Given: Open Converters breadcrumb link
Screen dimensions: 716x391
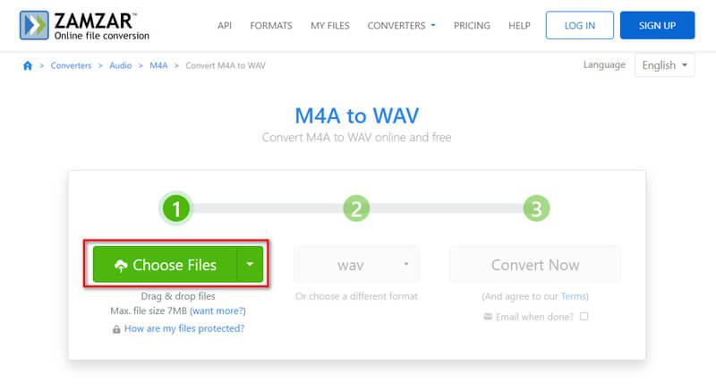Looking at the screenshot, I should (x=71, y=65).
